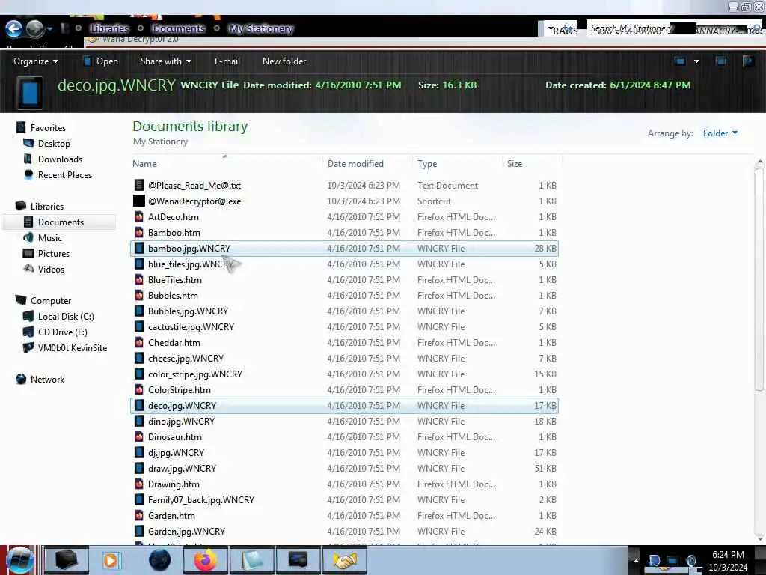This screenshot has height=575, width=766.
Task: Click the Local Disk (C:) drive icon
Action: tap(28, 317)
